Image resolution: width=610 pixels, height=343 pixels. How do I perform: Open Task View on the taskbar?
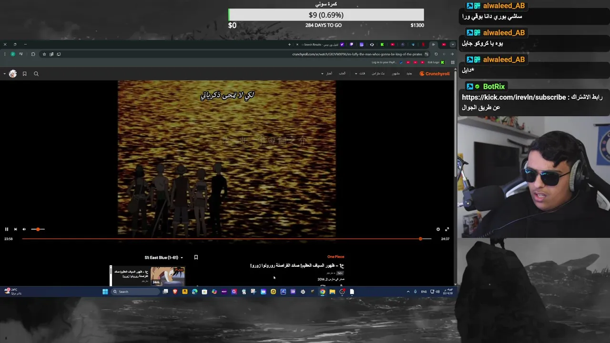point(165,292)
